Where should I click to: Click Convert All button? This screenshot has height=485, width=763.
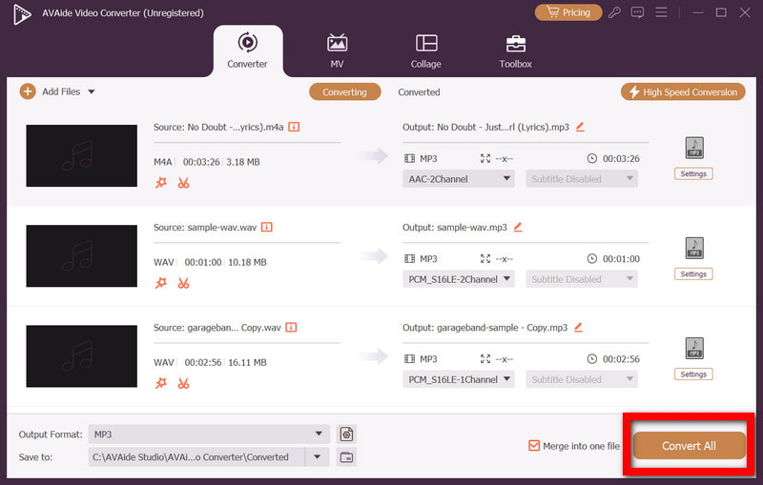[x=689, y=446]
